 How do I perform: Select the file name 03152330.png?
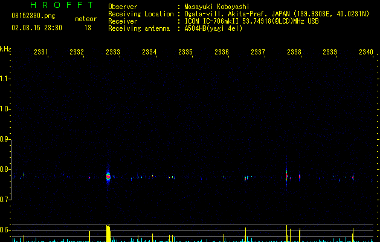pos(33,16)
